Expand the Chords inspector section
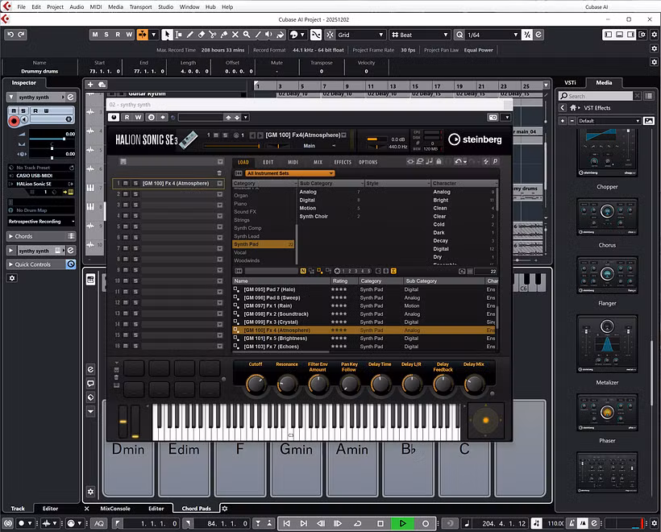 coord(41,236)
